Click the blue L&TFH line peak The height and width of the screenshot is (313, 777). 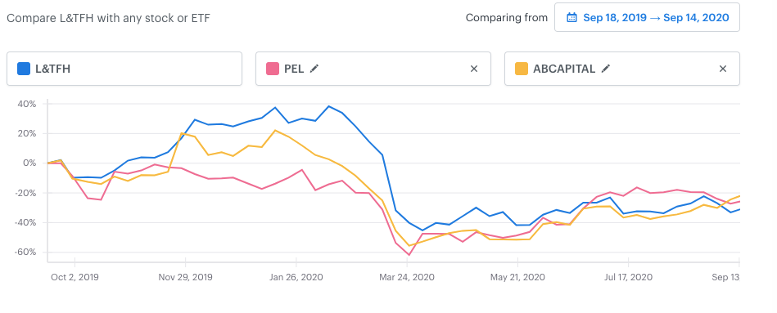click(328, 105)
